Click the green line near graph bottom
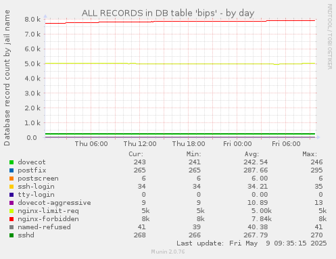 pos(181,134)
